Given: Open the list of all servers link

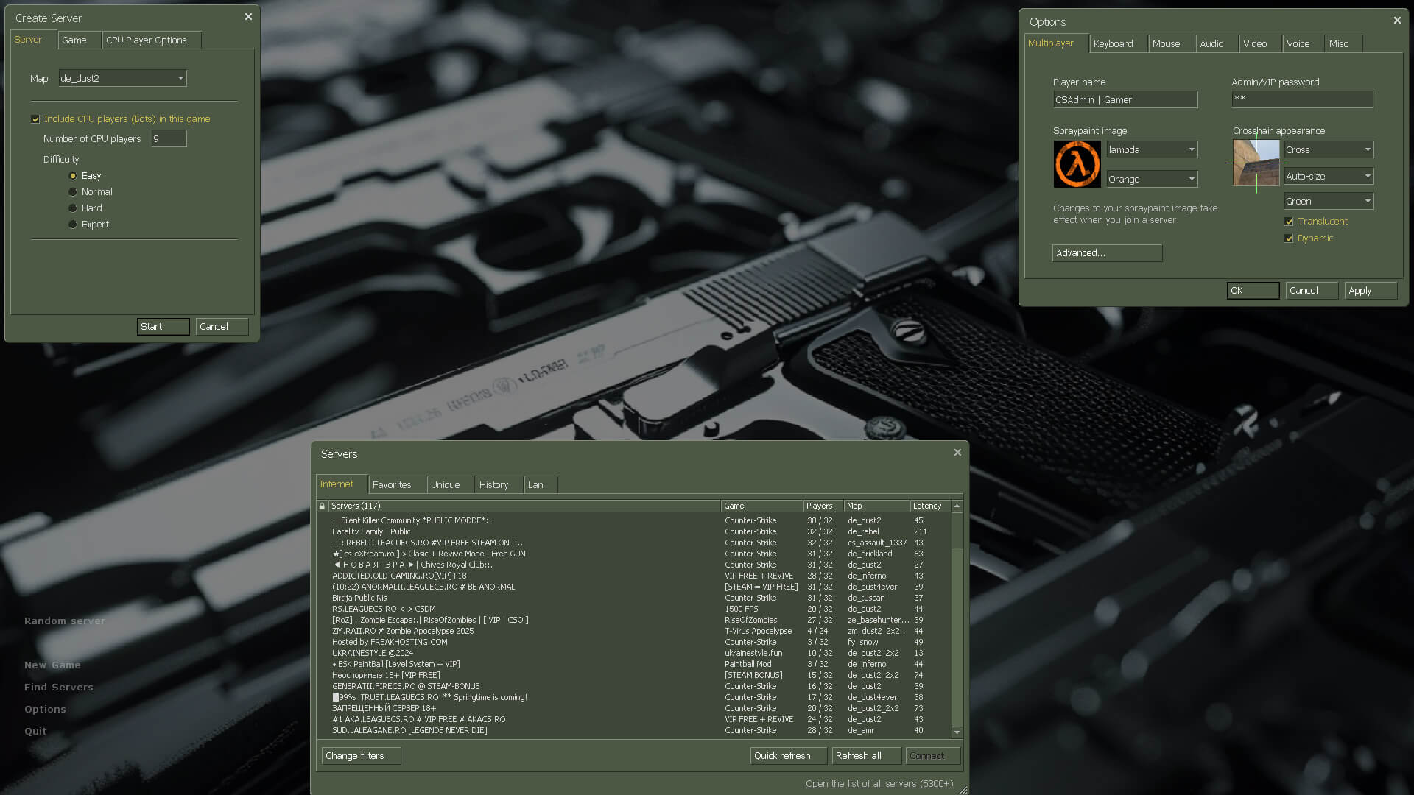Looking at the screenshot, I should tap(879, 784).
